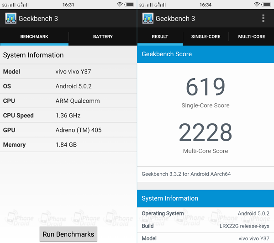Tap Geekbench app icon in left screen

(x=11, y=18)
